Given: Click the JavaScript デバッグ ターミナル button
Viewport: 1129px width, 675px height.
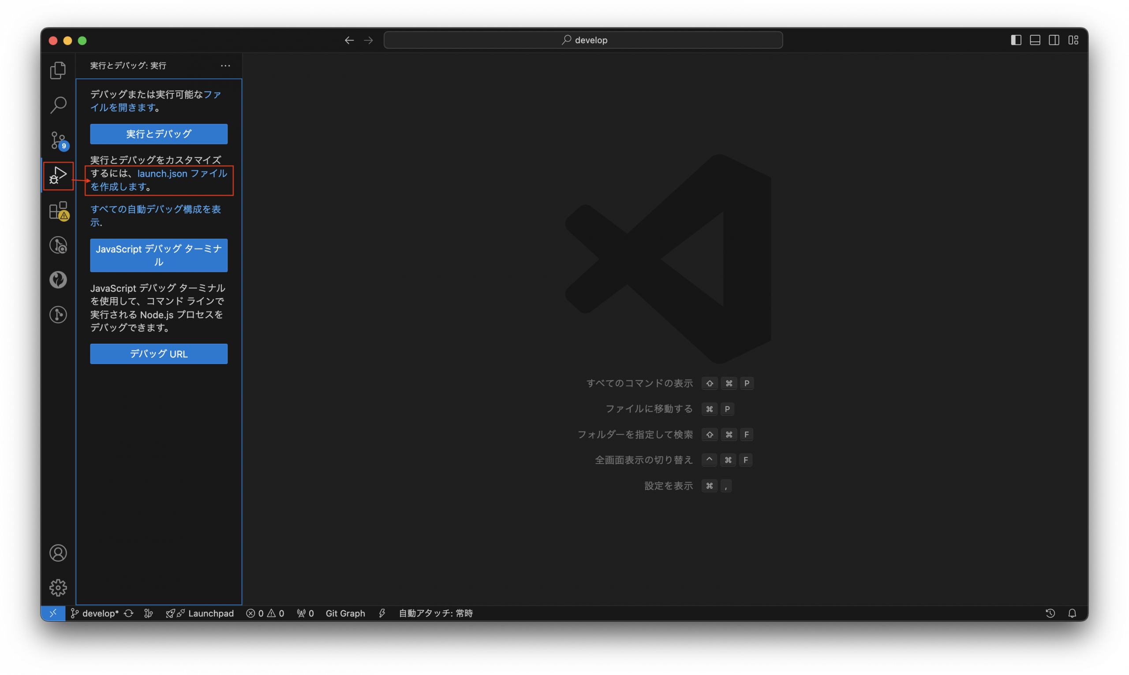Looking at the screenshot, I should pyautogui.click(x=159, y=255).
